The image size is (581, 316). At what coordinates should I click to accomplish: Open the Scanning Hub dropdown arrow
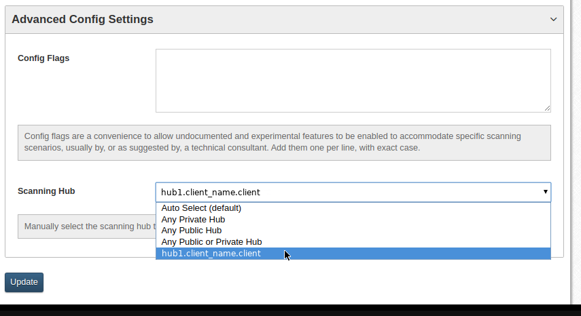546,191
